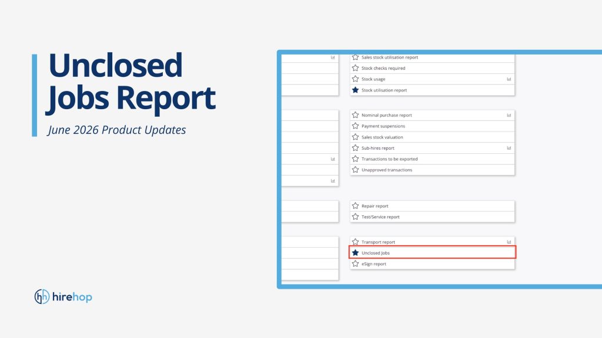Toggle star next to Stock usage
This screenshot has height=338, width=602.
click(x=355, y=79)
